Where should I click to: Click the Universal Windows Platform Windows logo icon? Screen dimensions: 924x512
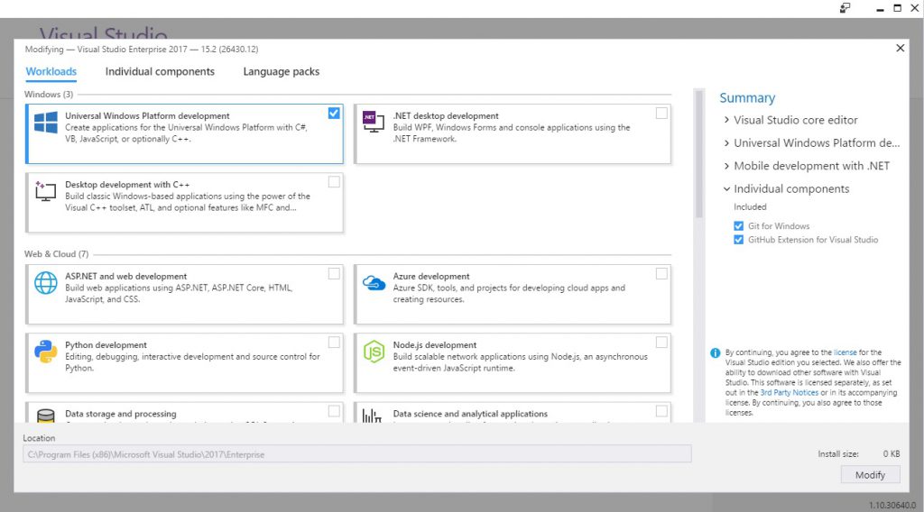tap(46, 123)
